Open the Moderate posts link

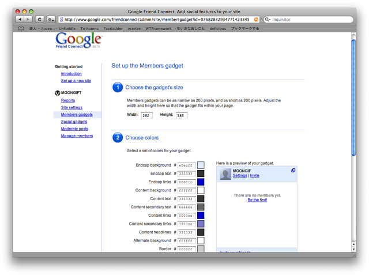click(74, 129)
